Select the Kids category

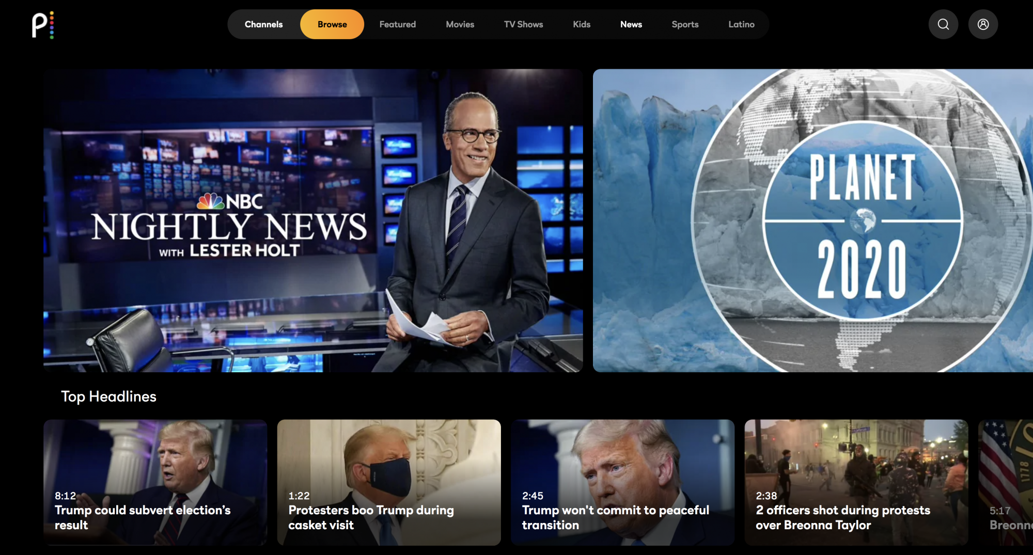point(582,24)
